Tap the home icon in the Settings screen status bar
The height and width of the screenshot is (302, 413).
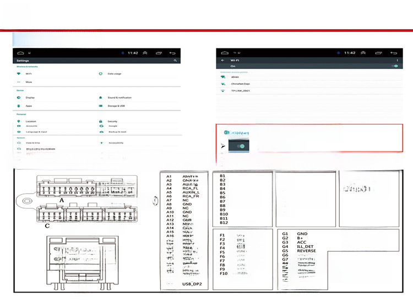tap(20, 53)
